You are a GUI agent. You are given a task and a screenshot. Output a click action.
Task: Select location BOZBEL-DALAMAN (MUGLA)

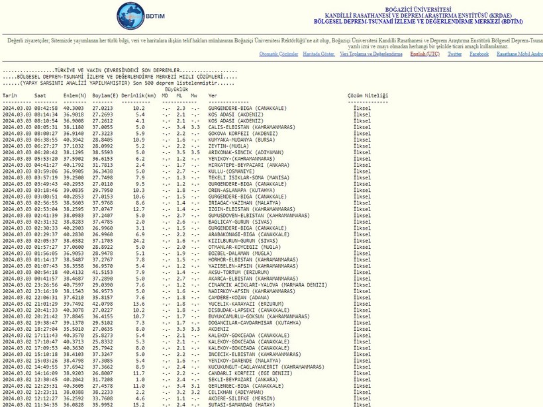pyautogui.click(x=240, y=253)
